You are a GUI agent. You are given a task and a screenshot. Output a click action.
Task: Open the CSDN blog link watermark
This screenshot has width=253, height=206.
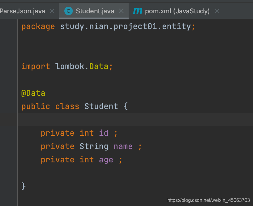pyautogui.click(x=208, y=200)
